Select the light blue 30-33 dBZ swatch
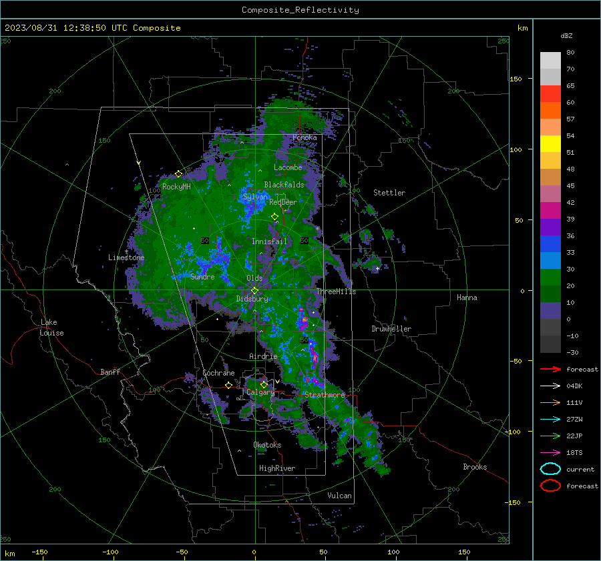This screenshot has width=601, height=561. [550, 261]
